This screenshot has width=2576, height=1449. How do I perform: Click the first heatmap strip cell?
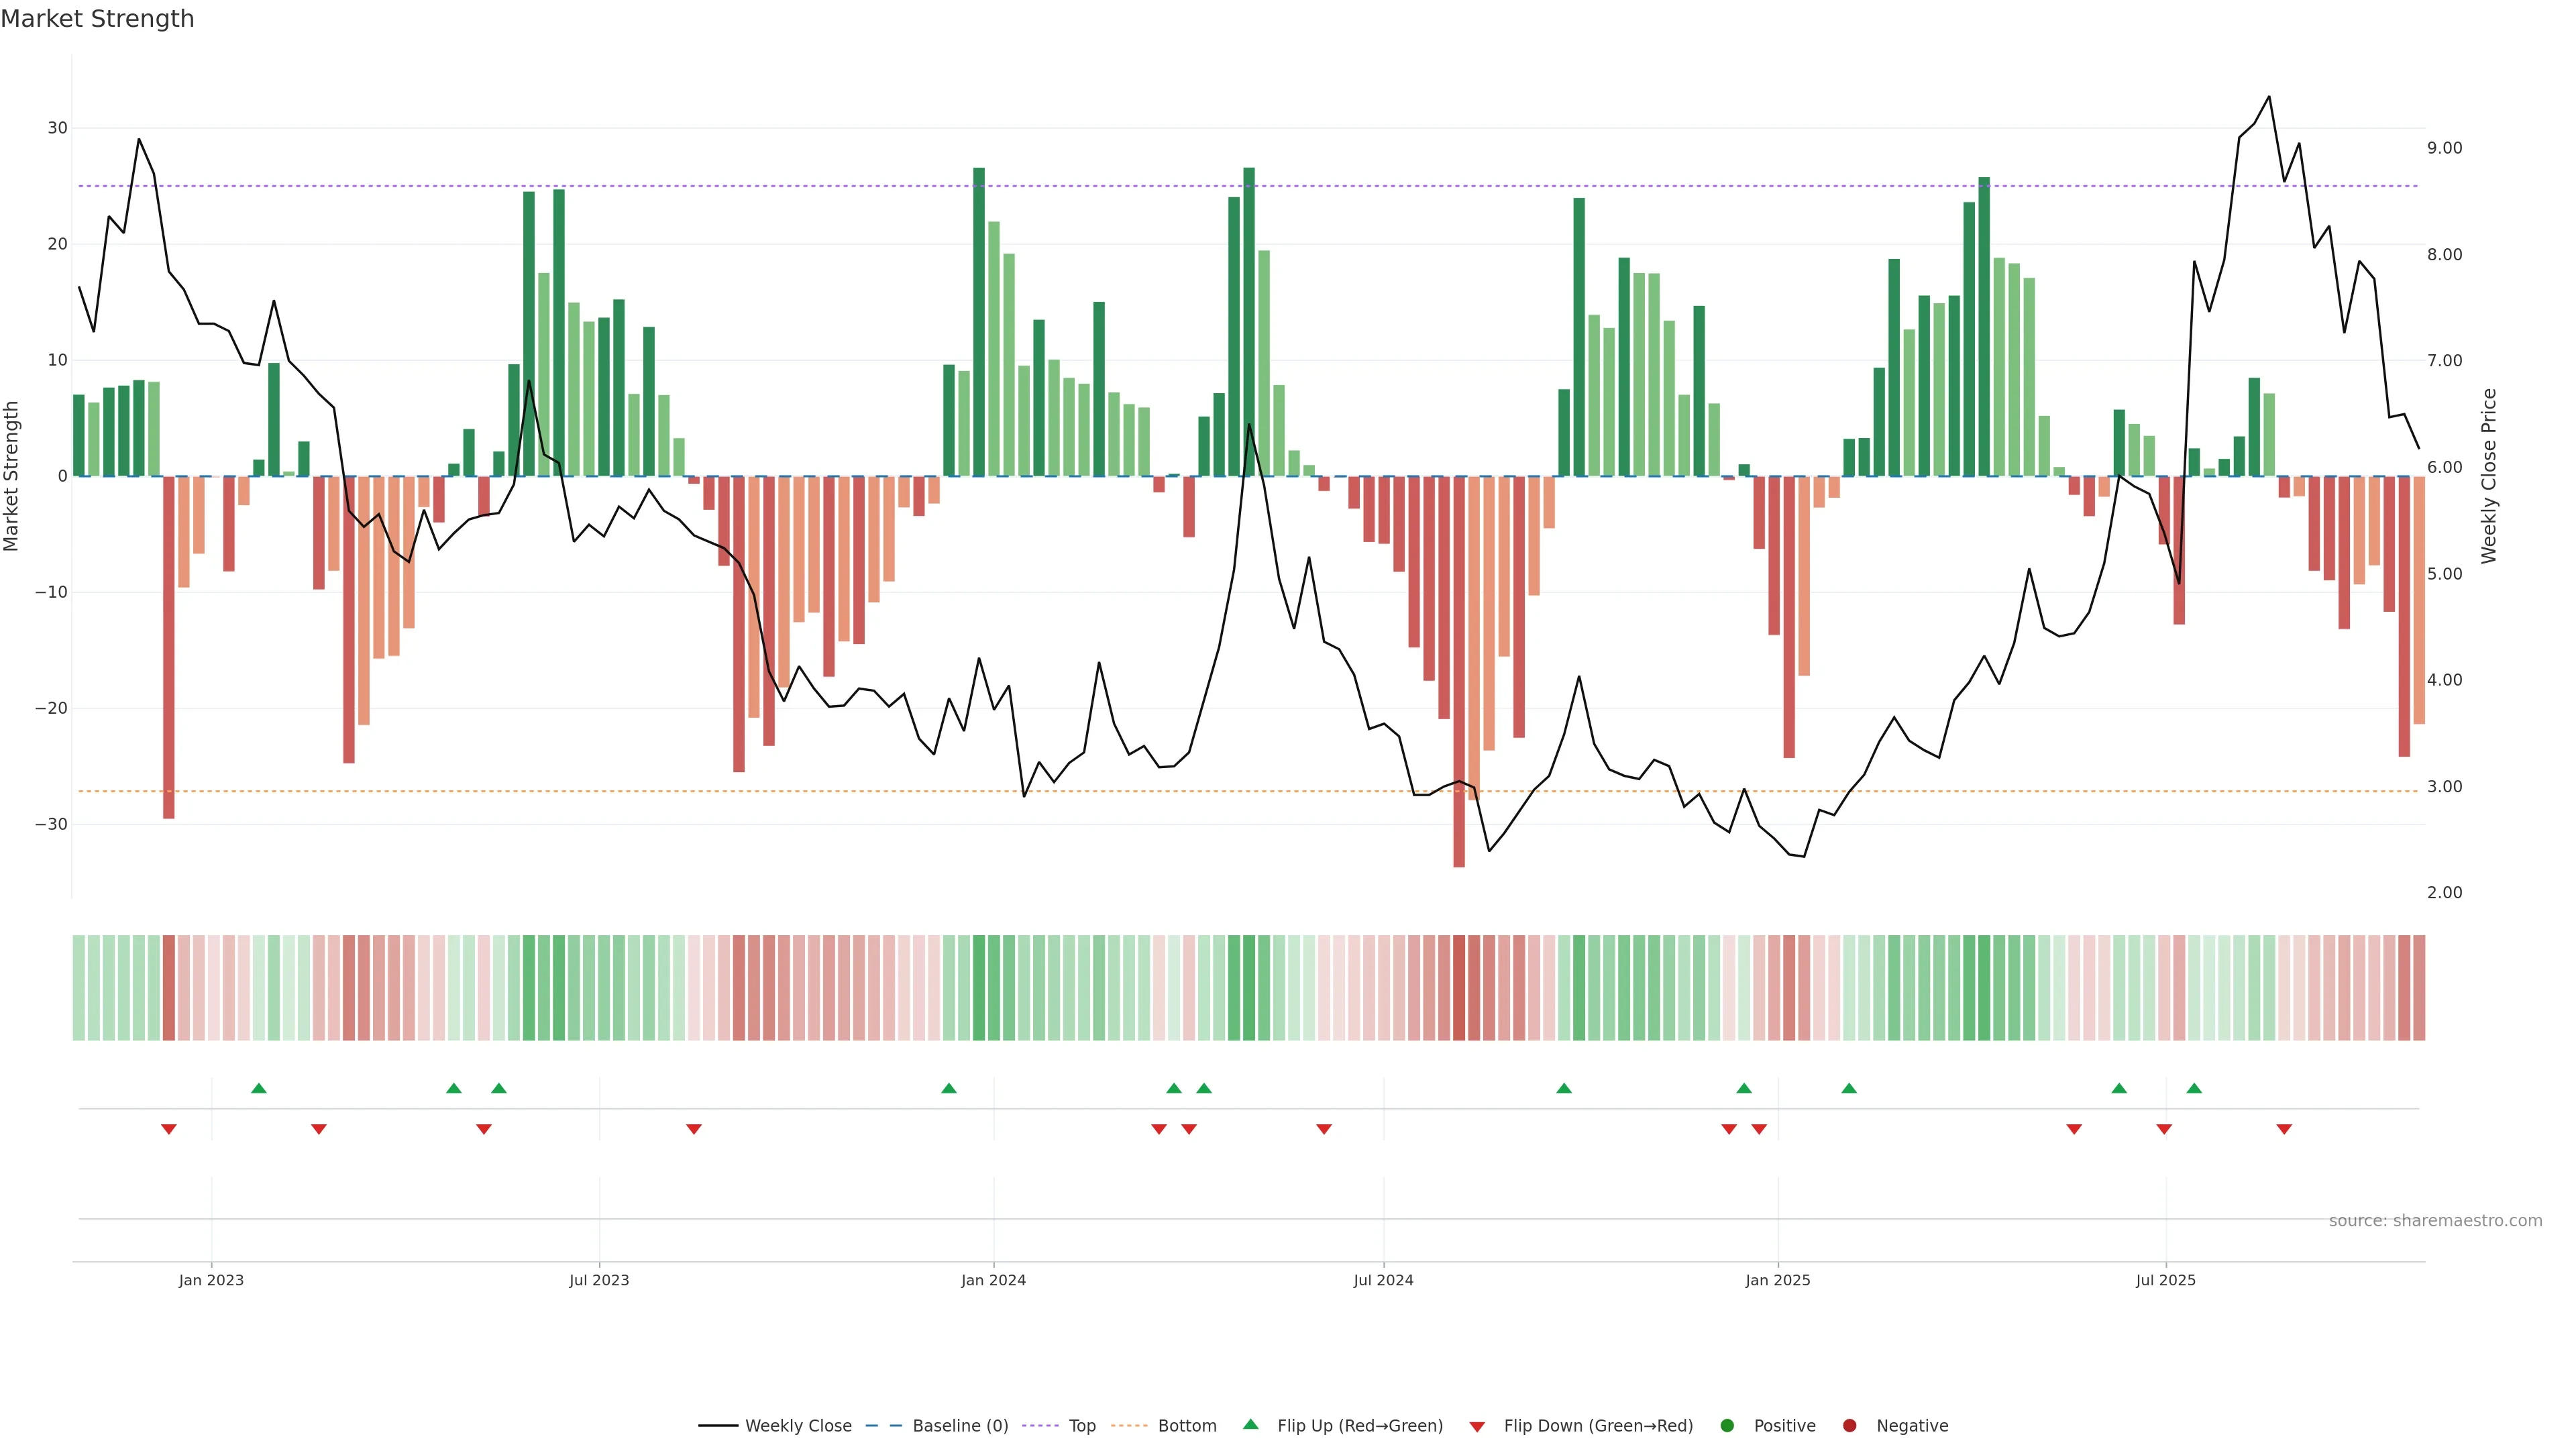(79, 988)
